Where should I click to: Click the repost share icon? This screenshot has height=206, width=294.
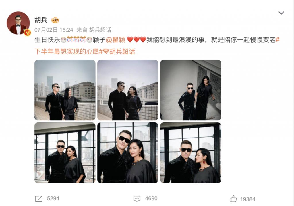point(39,199)
